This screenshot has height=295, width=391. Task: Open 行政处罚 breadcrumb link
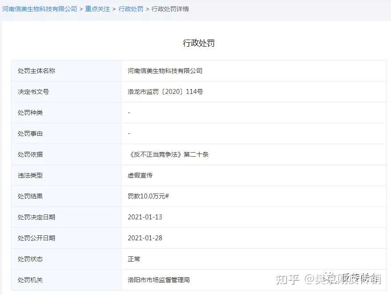coord(131,9)
